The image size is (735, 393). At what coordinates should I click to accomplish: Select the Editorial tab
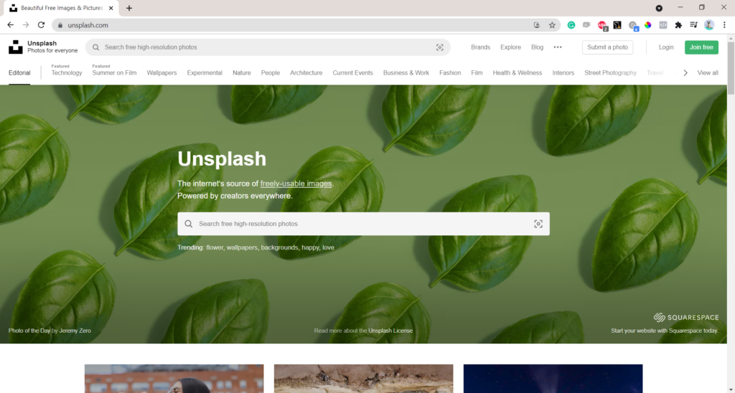pyautogui.click(x=19, y=73)
